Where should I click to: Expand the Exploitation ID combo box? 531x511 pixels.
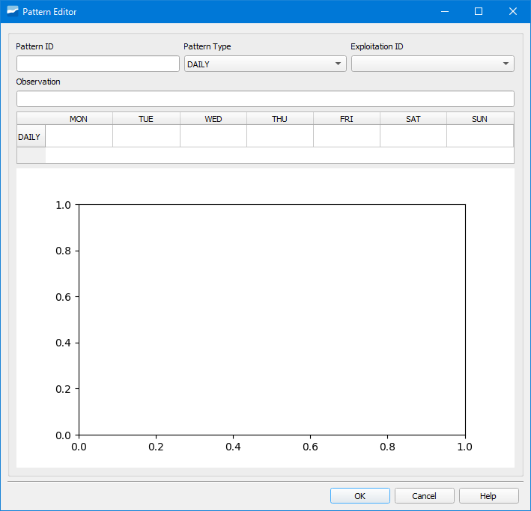[432, 64]
